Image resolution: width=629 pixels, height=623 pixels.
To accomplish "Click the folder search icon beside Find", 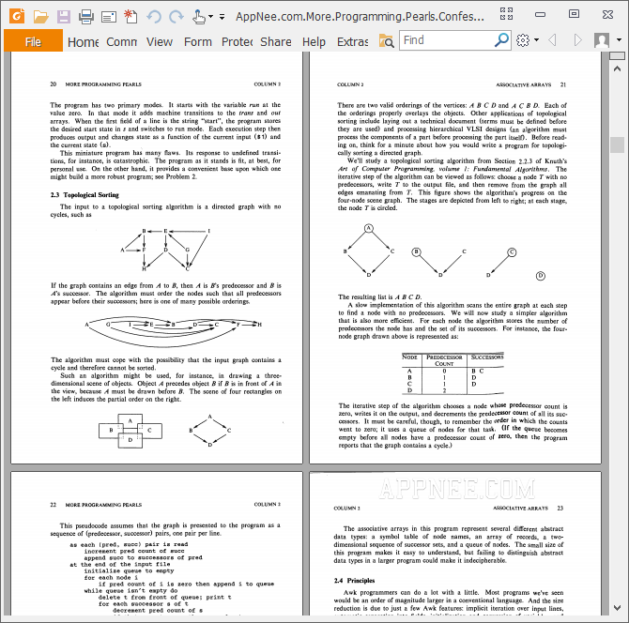I will pos(386,40).
